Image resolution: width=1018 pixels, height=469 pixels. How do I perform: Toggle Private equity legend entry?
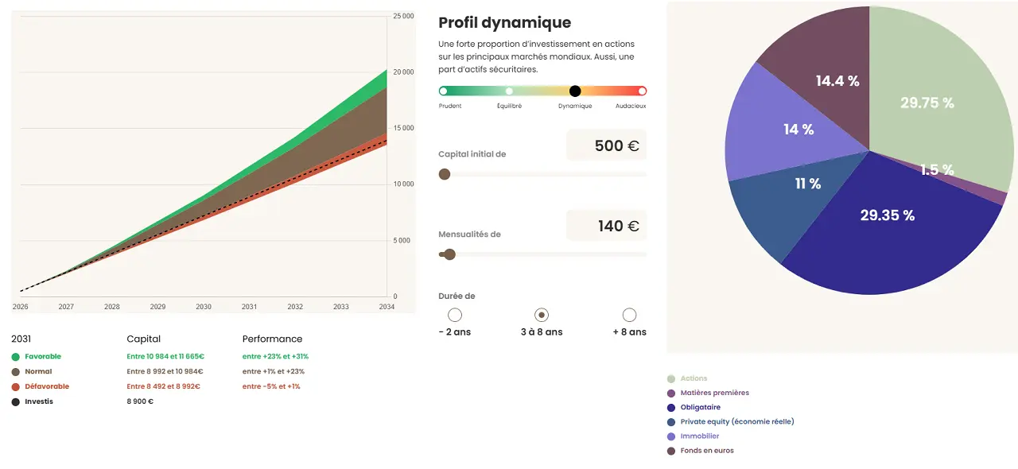click(x=736, y=421)
